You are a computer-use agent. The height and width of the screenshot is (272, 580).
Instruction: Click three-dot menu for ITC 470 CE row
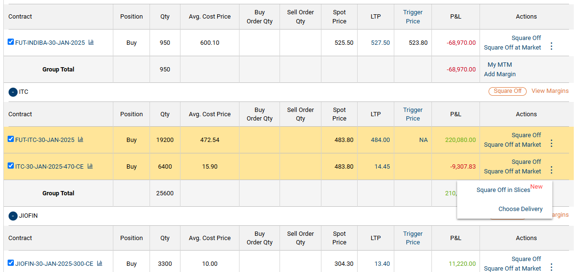[x=551, y=170]
